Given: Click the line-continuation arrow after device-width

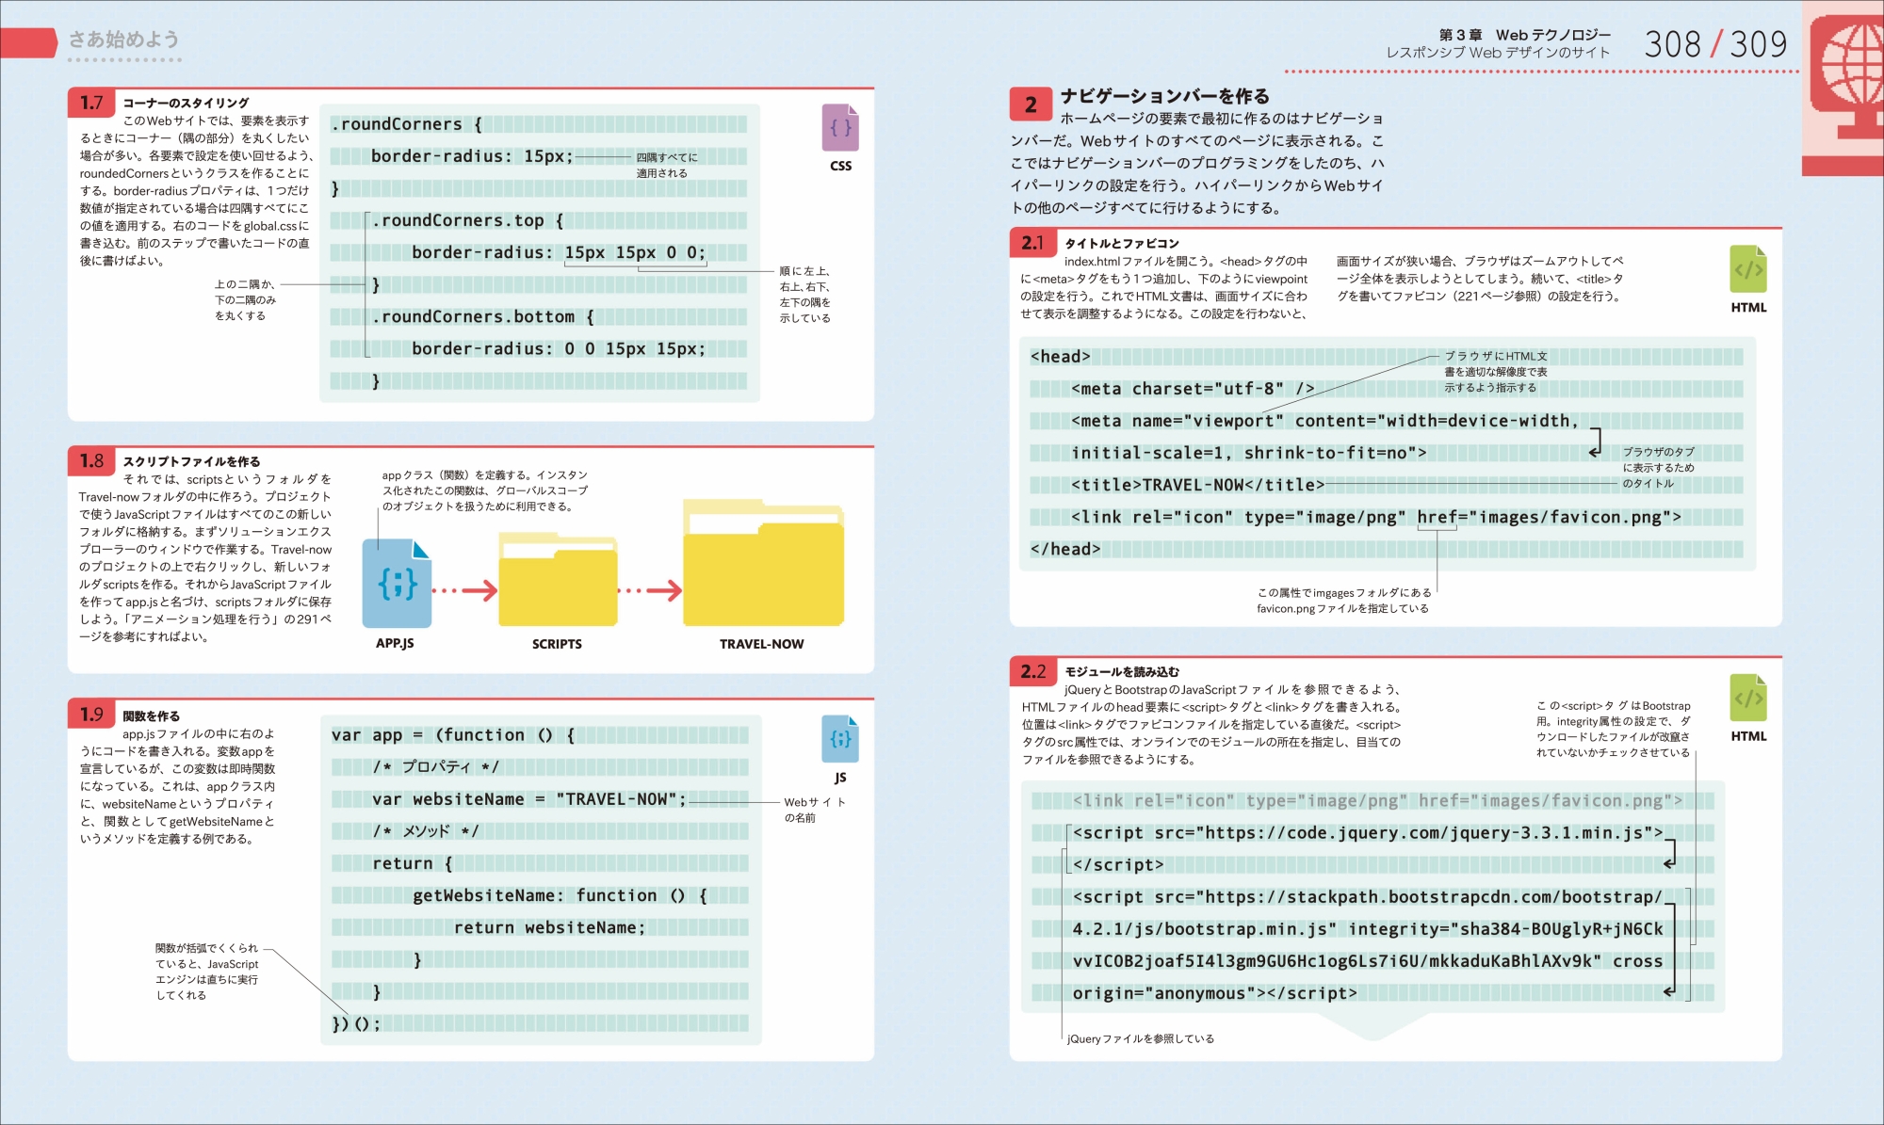Looking at the screenshot, I should point(1595,442).
